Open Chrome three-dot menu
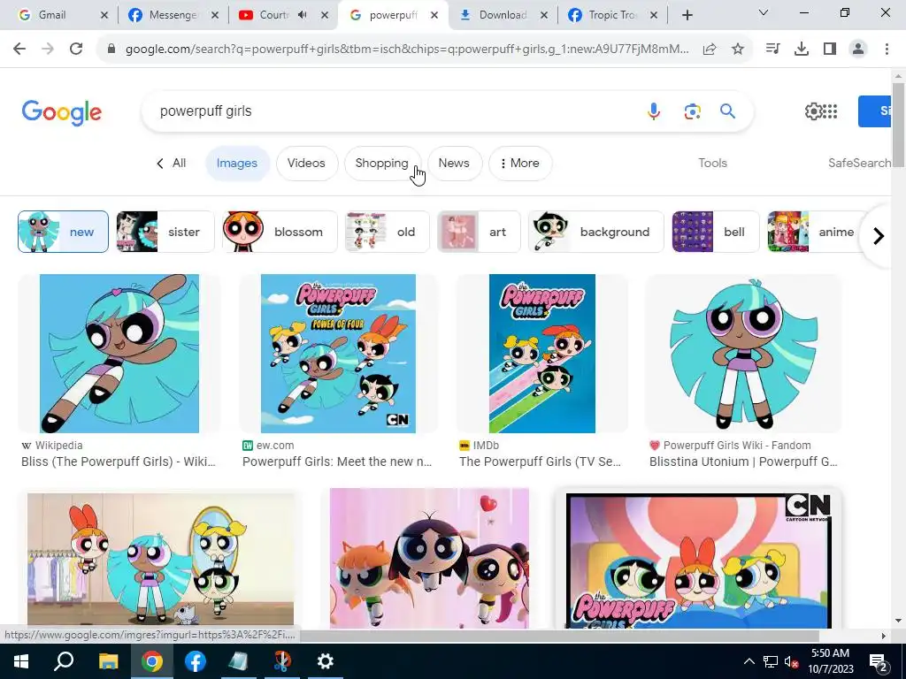 887,50
